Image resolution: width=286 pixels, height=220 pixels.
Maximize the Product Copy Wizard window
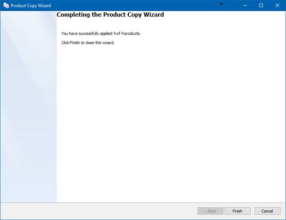click(x=261, y=6)
